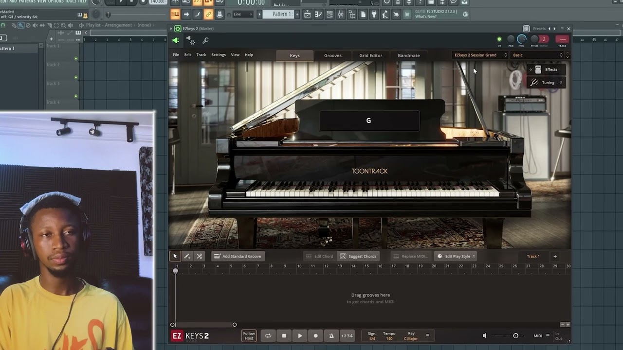Toggle the metronome in EZkeys transport
The image size is (623, 350).
[x=331, y=336]
